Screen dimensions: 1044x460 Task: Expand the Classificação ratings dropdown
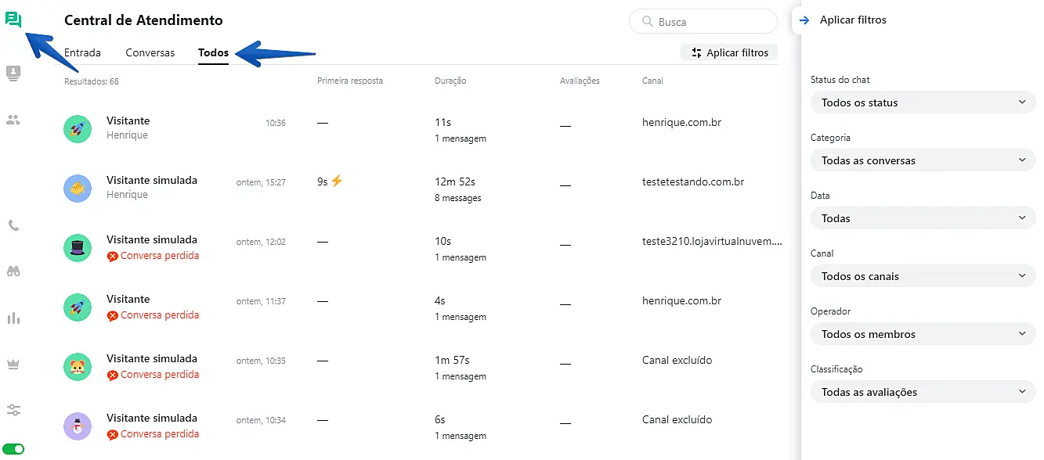[x=923, y=392]
